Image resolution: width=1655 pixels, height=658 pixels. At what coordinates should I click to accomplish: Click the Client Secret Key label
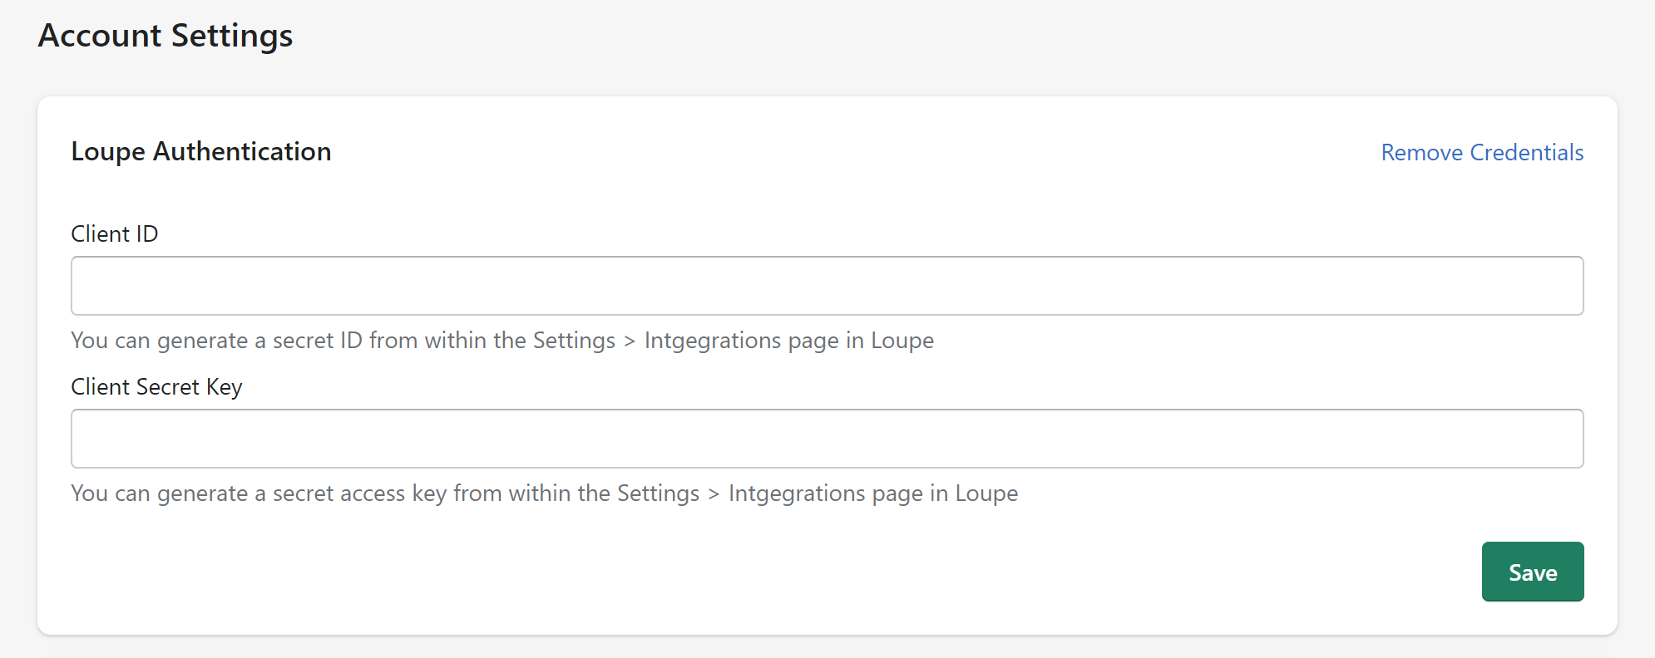[156, 387]
